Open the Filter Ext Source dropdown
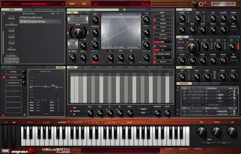The image size is (241, 154). coord(234,60)
